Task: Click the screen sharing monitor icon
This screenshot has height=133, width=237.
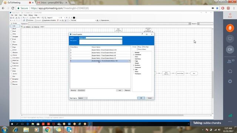Action: click(230, 39)
